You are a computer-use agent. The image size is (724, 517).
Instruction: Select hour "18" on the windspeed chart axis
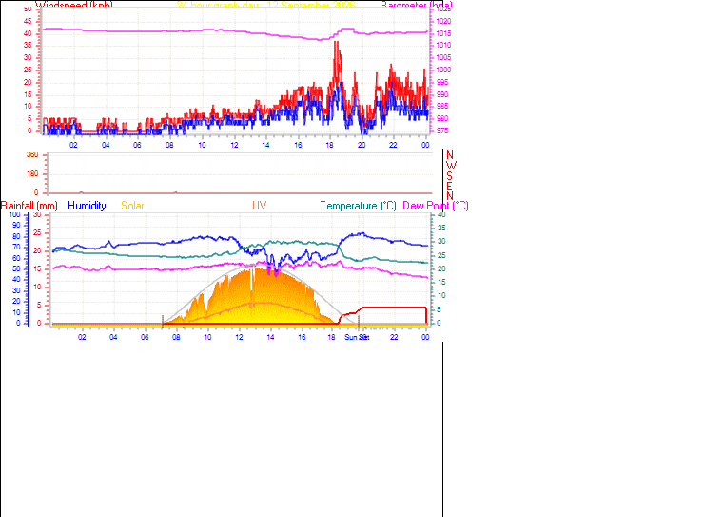[x=329, y=145]
